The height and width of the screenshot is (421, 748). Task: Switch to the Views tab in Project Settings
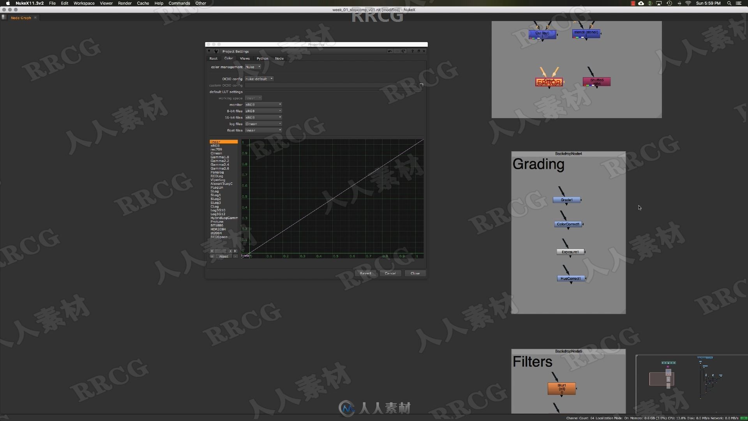(x=245, y=58)
